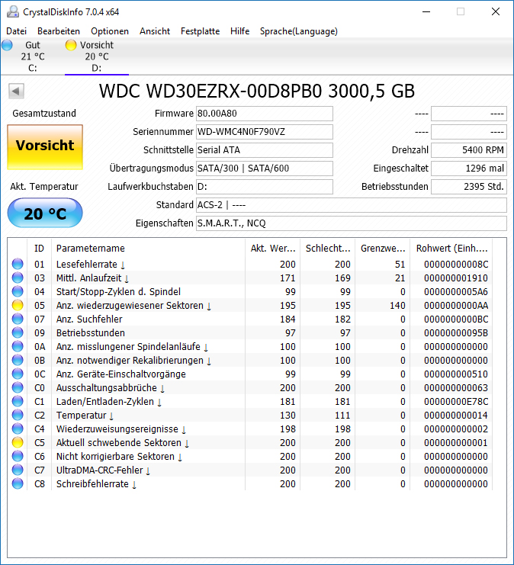Select the Aktuell schwebende Sektoren parameter name
The image size is (514, 565).
[119, 442]
